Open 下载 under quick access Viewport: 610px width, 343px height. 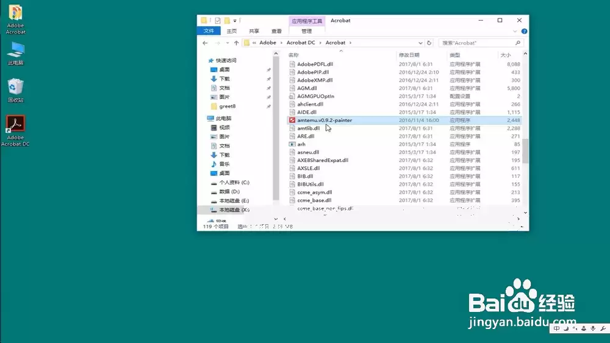(224, 79)
